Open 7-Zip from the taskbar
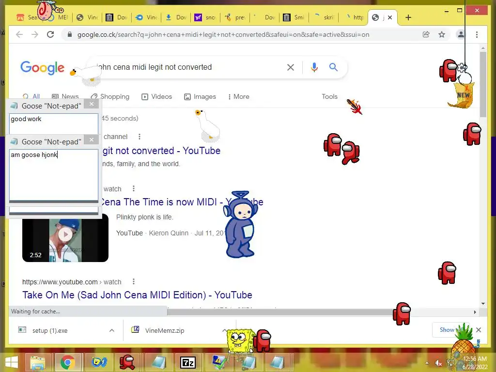This screenshot has height=372, width=496. pos(188,362)
